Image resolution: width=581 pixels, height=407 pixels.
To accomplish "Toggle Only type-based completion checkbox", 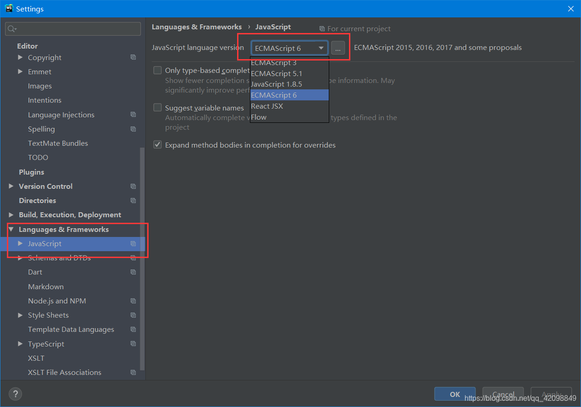I will point(157,70).
